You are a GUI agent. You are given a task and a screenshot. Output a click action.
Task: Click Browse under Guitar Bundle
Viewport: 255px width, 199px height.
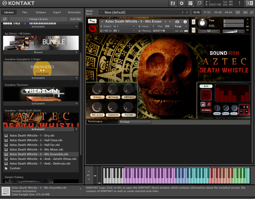click(x=38, y=52)
